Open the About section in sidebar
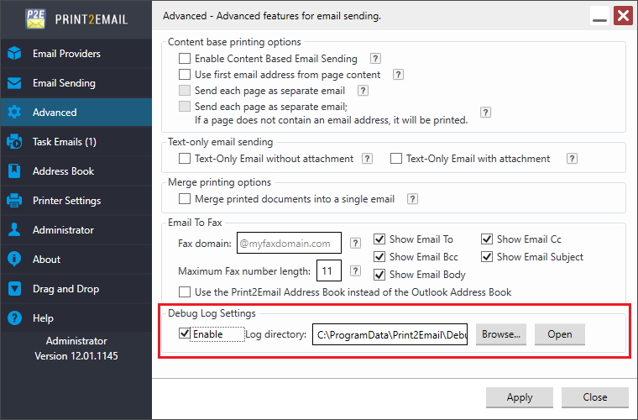 point(46,260)
